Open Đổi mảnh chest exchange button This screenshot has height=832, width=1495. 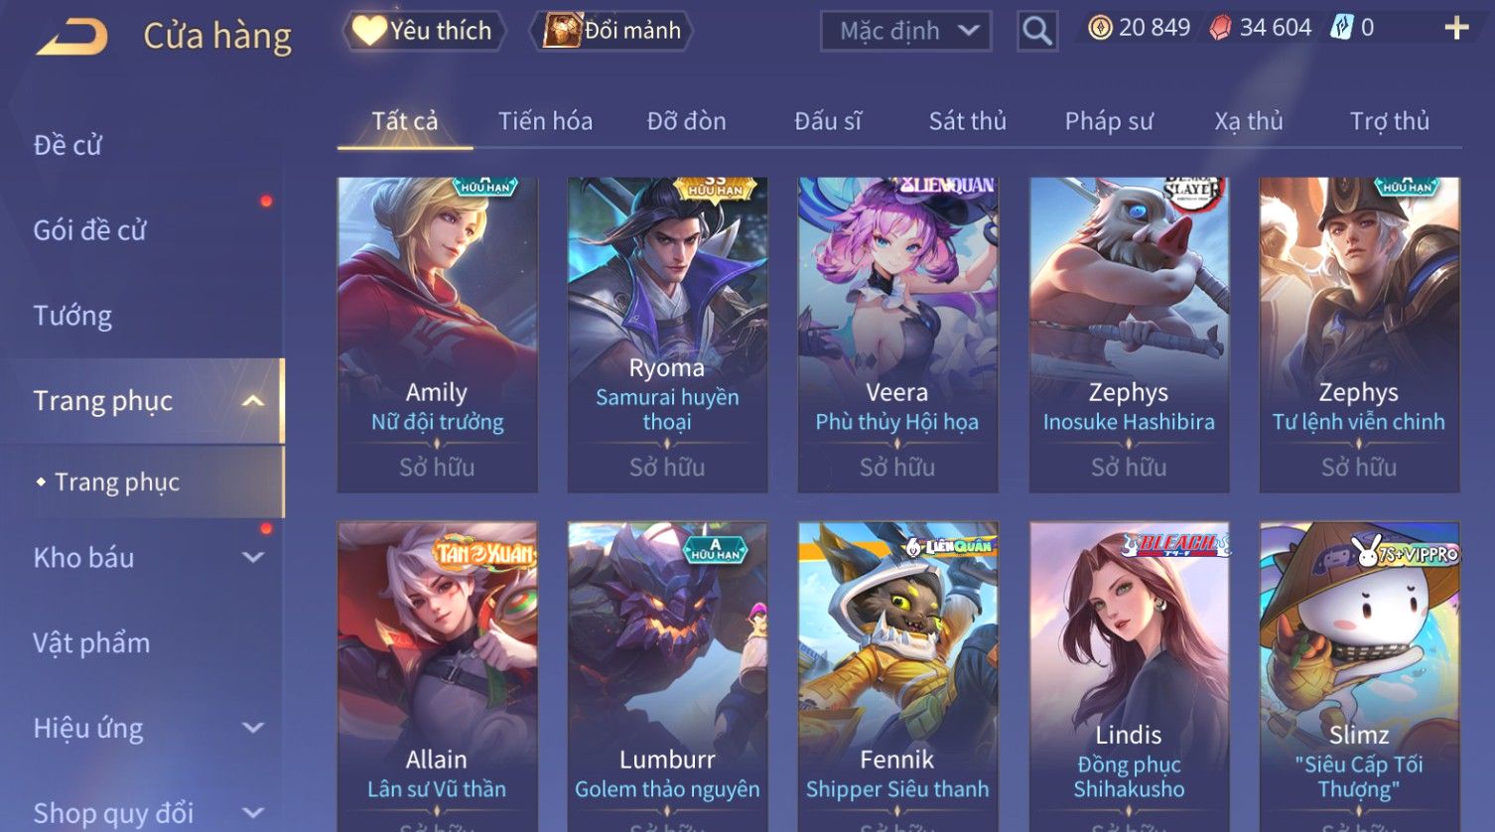612,31
